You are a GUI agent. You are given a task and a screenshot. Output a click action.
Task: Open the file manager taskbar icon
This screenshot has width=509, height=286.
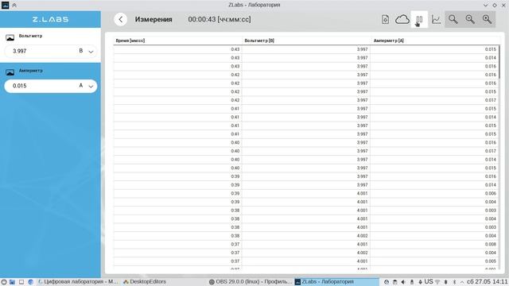tap(12, 282)
